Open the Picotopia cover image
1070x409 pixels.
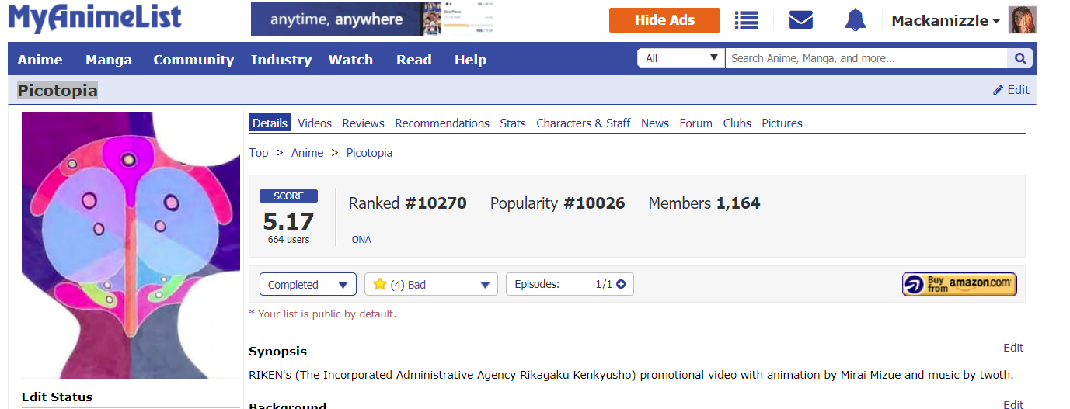pos(131,245)
